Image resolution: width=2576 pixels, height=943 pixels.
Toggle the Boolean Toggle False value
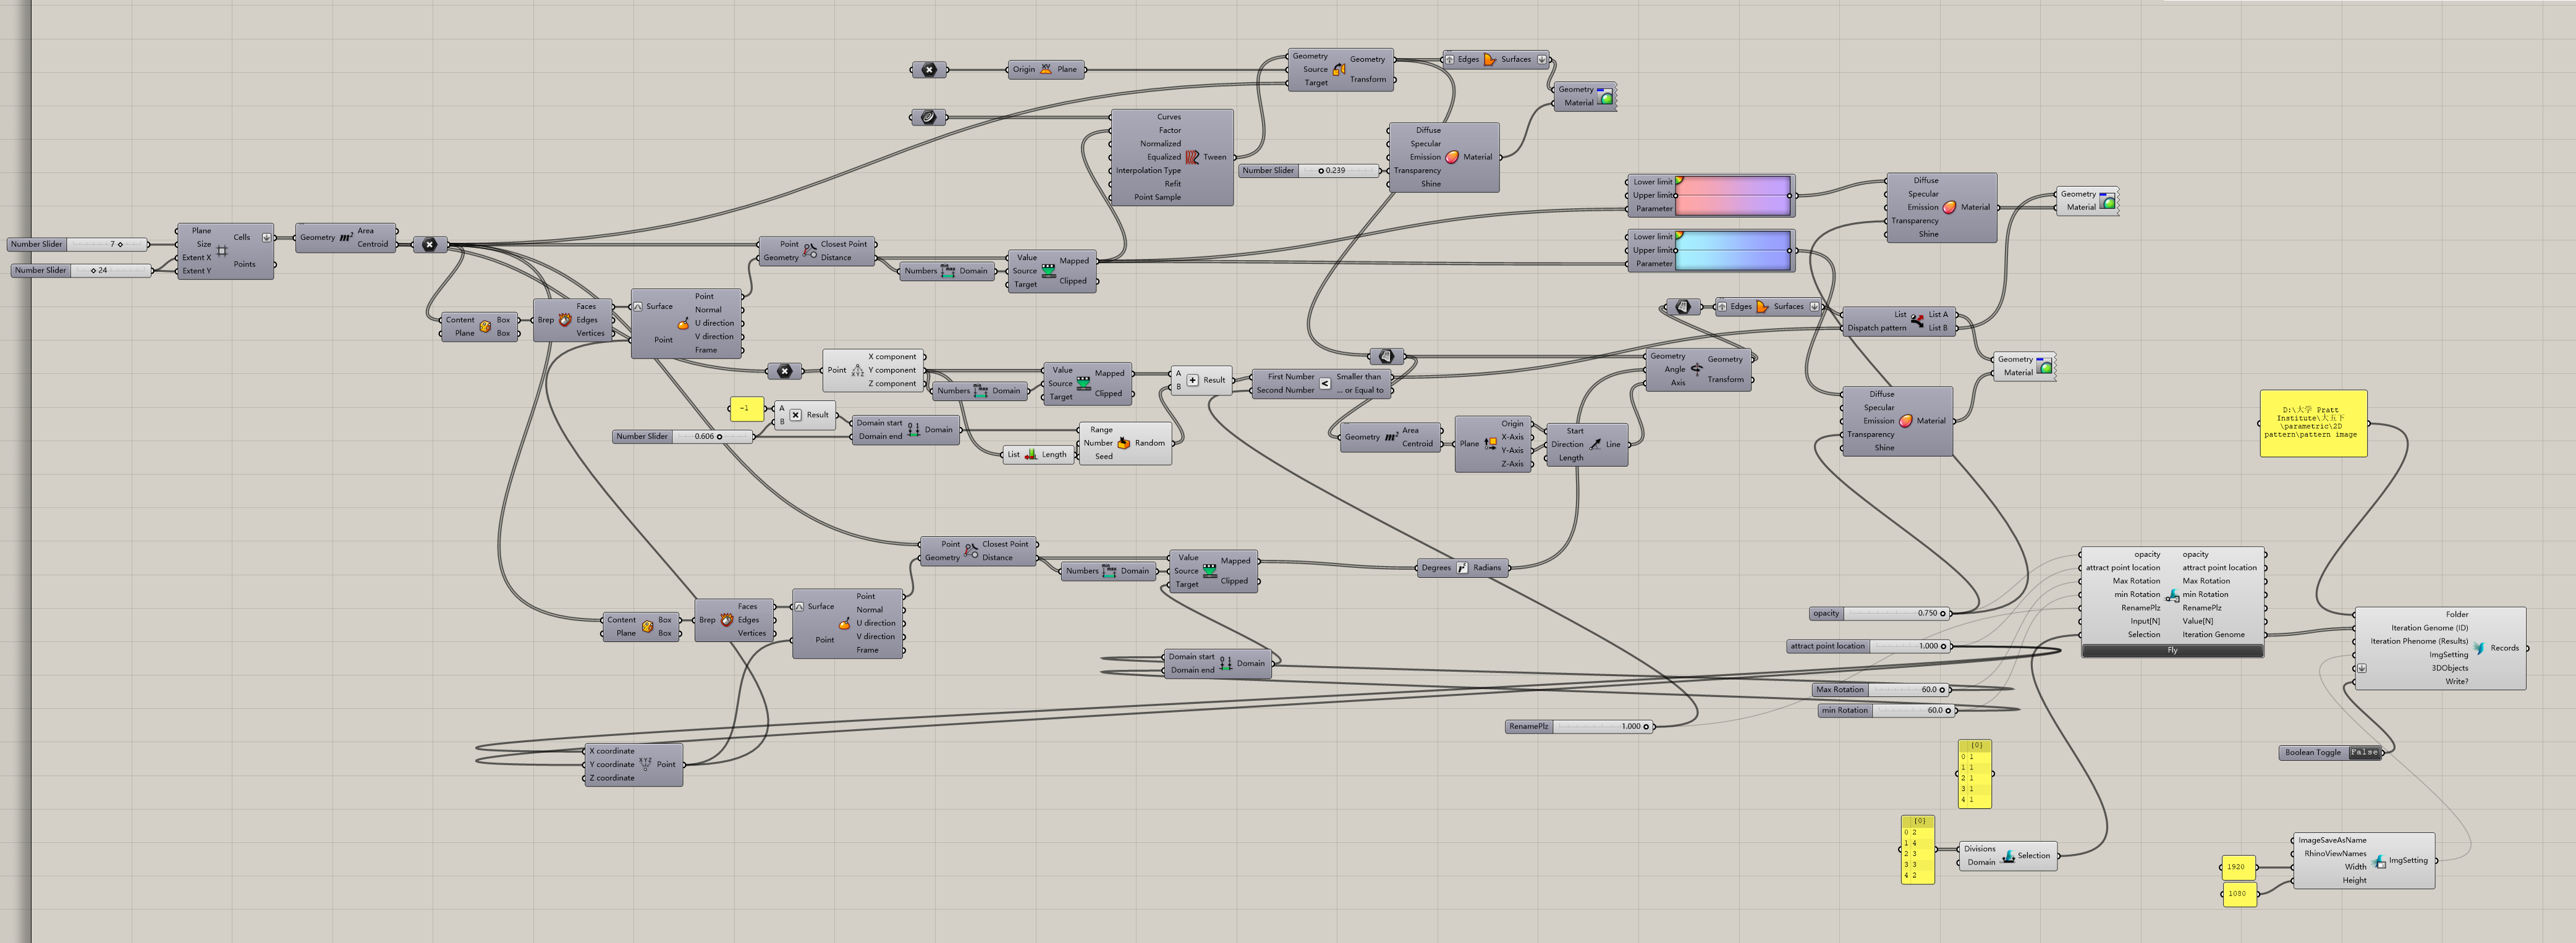tap(2364, 752)
